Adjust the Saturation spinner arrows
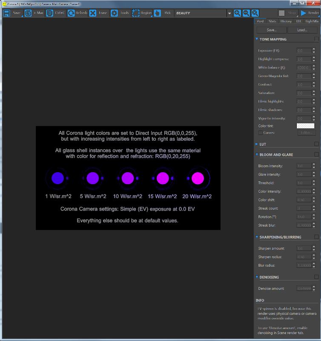 coord(314,93)
